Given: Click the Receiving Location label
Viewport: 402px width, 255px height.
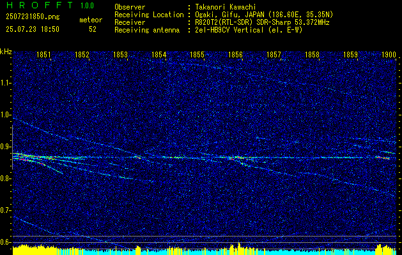Looking at the screenshot, I should tap(149, 15).
